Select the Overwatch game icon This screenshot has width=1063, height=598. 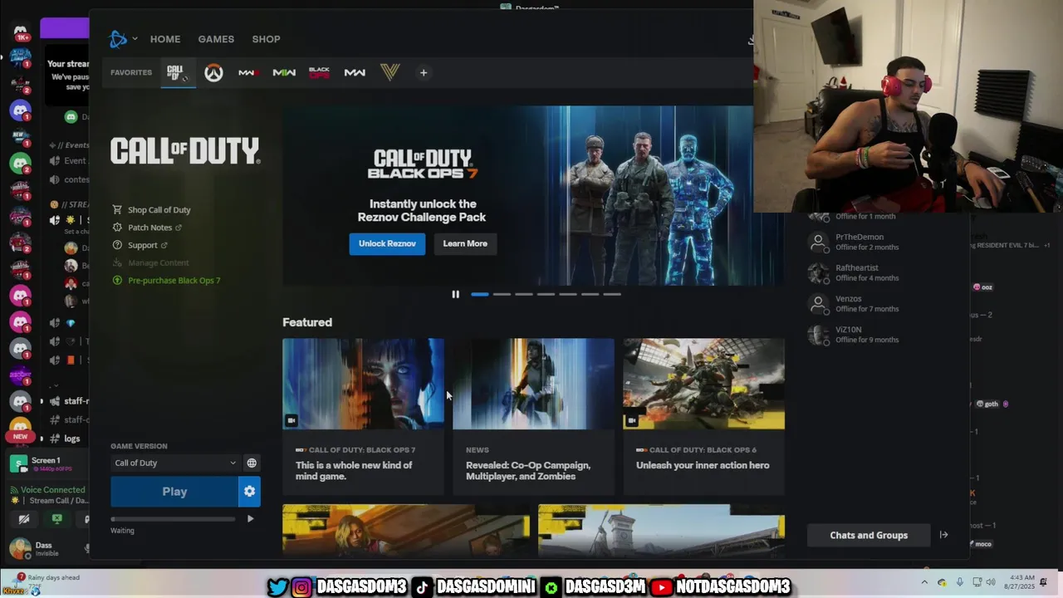tap(213, 73)
